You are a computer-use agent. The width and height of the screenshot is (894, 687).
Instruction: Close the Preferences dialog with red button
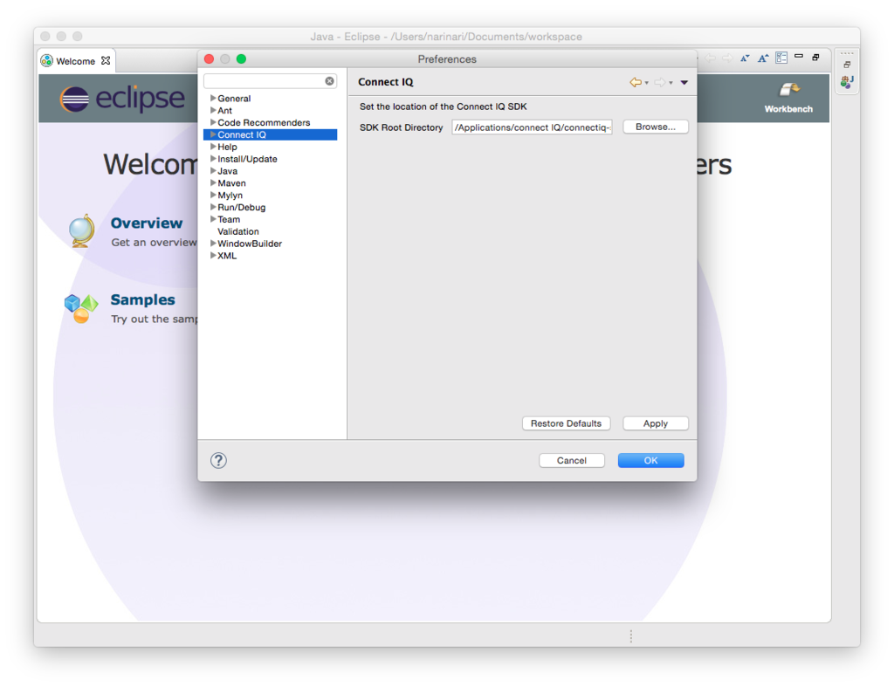[210, 58]
